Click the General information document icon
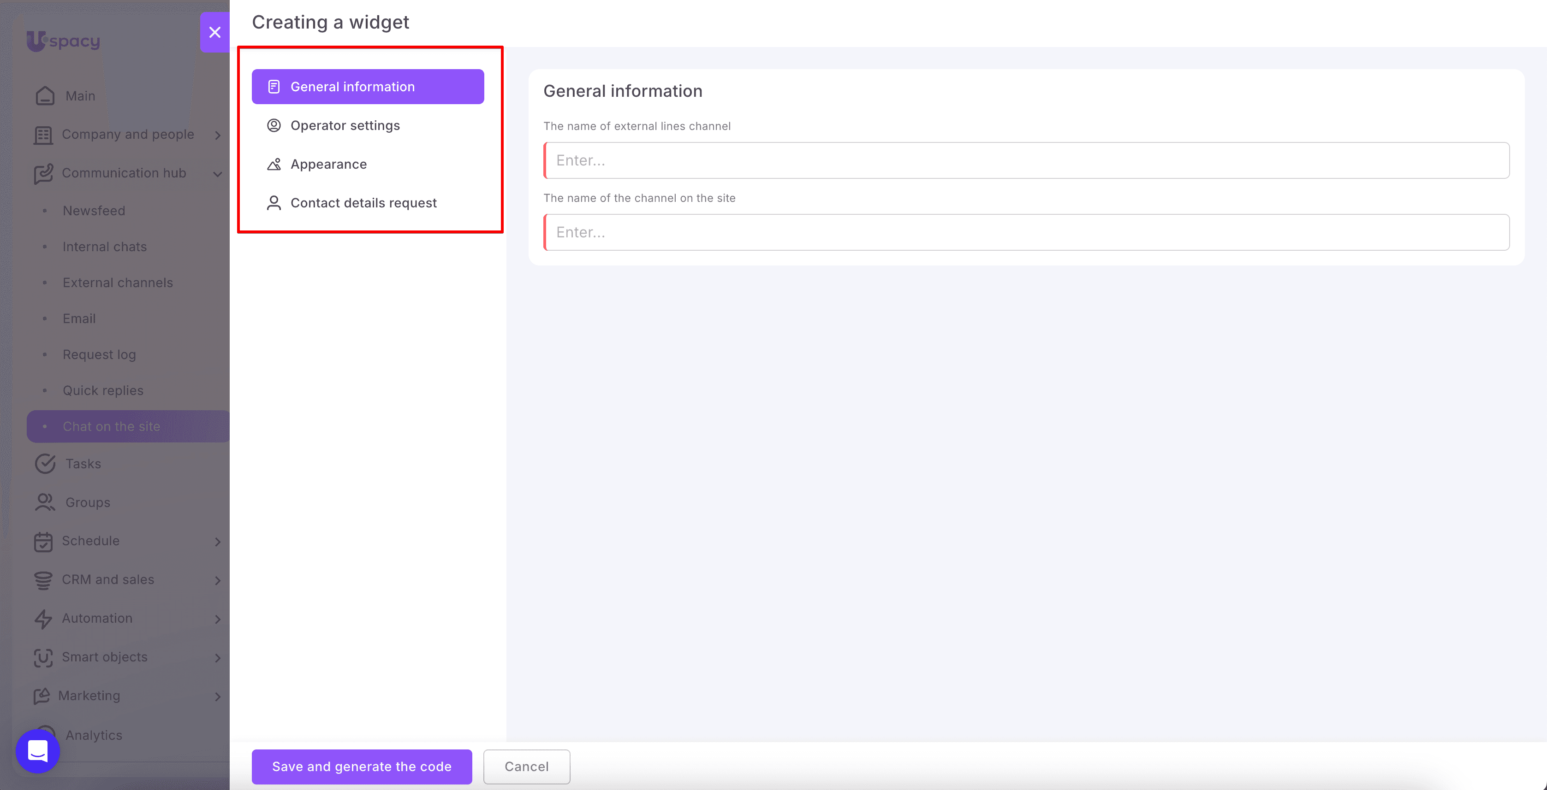The width and height of the screenshot is (1547, 790). tap(274, 87)
